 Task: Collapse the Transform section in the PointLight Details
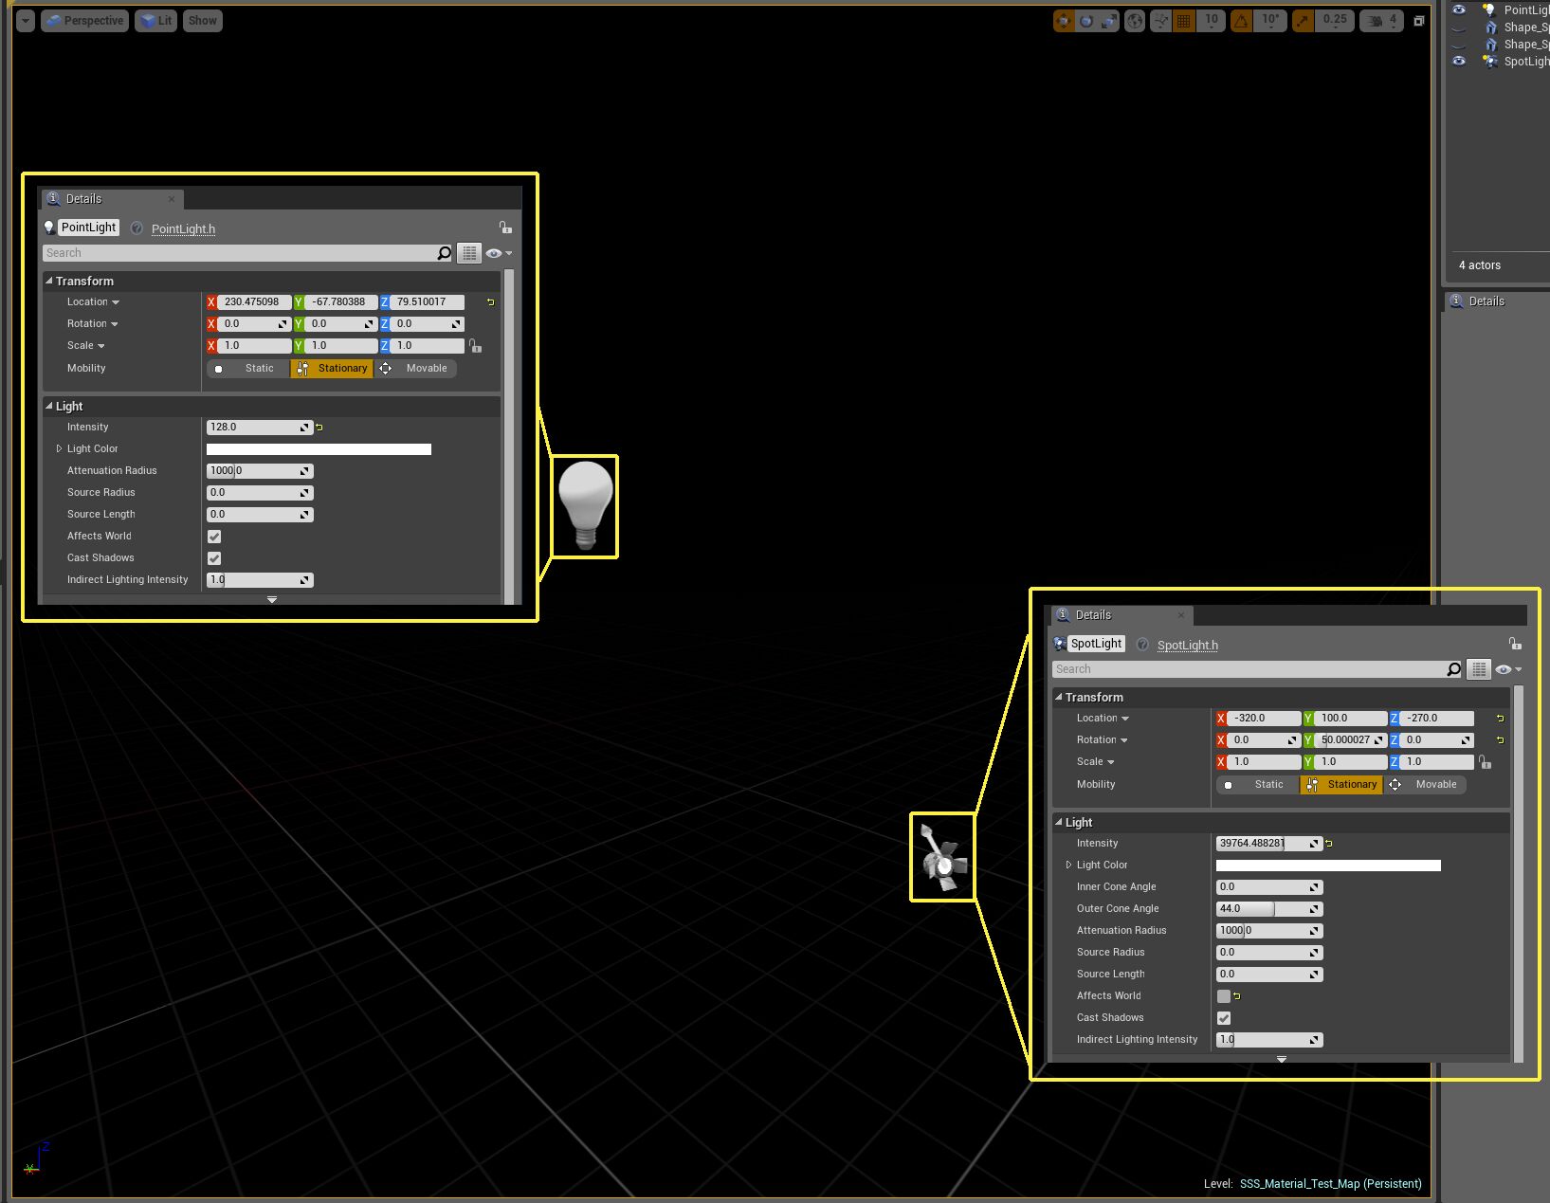click(49, 281)
